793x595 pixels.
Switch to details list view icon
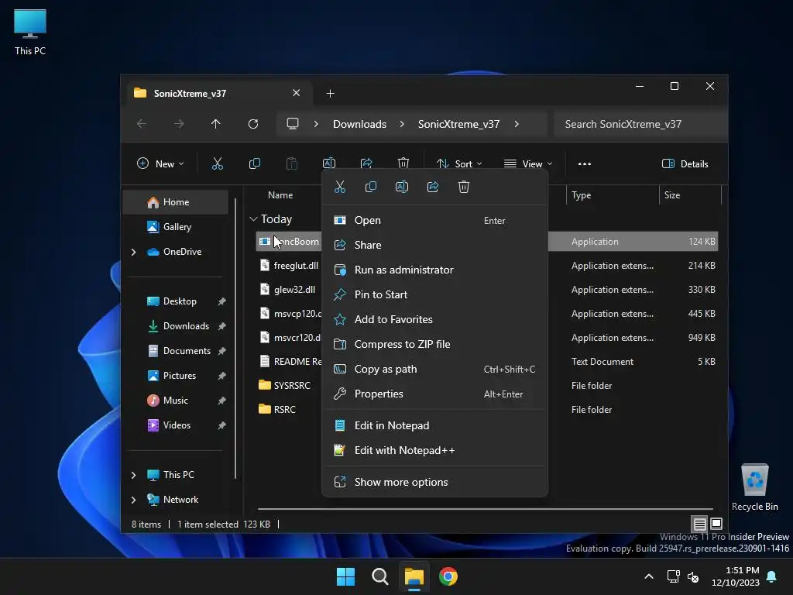coord(699,524)
